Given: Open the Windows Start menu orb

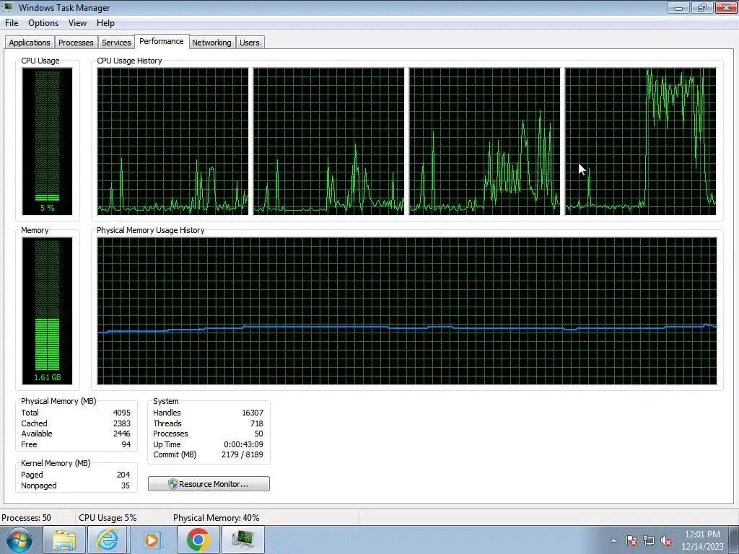Looking at the screenshot, I should click(x=19, y=540).
